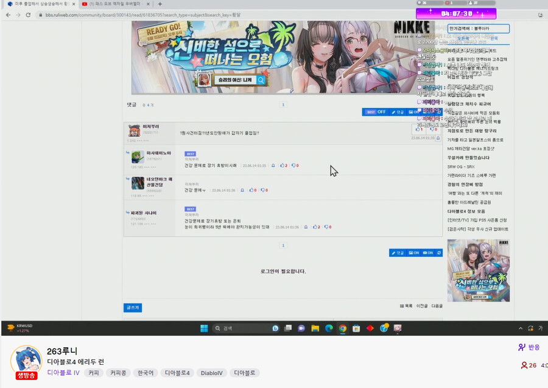The image size is (548, 388).
Task: Go back to the previous browser page
Action: (8, 15)
